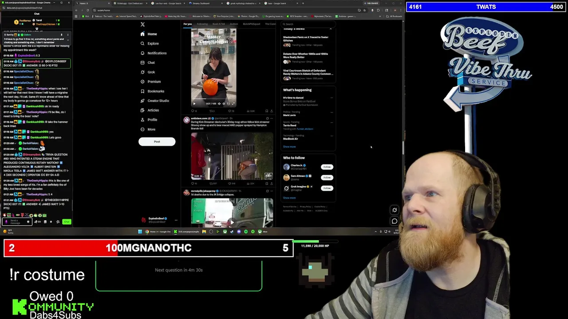Viewport: 568px width, 319px height.
Task: Switch to Kush N Tell tab
Action: point(218,24)
